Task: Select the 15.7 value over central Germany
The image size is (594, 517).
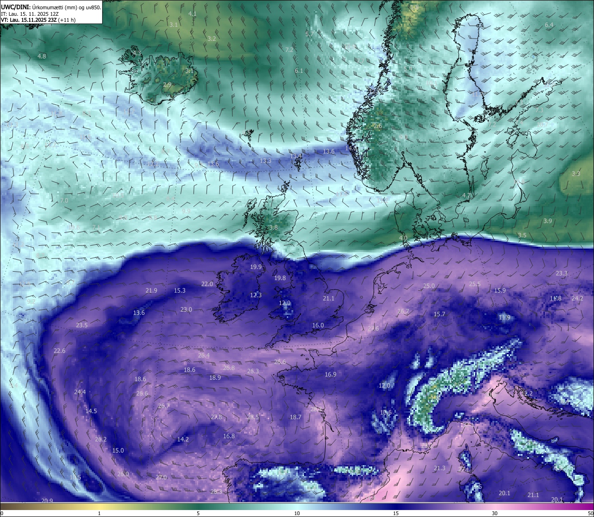Action: pyautogui.click(x=439, y=314)
